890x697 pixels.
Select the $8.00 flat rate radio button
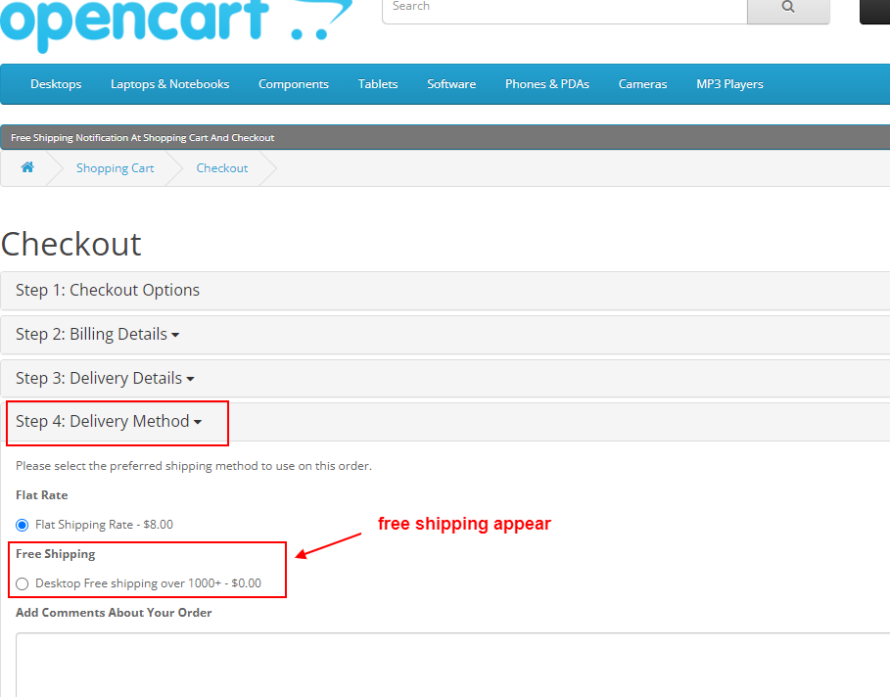[x=22, y=524]
